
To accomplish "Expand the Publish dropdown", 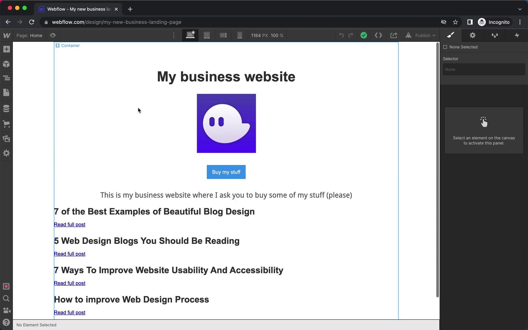I will [425, 35].
